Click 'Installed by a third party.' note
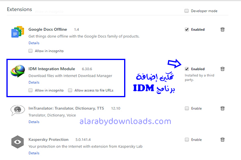The height and width of the screenshot is (160, 241). point(199,78)
